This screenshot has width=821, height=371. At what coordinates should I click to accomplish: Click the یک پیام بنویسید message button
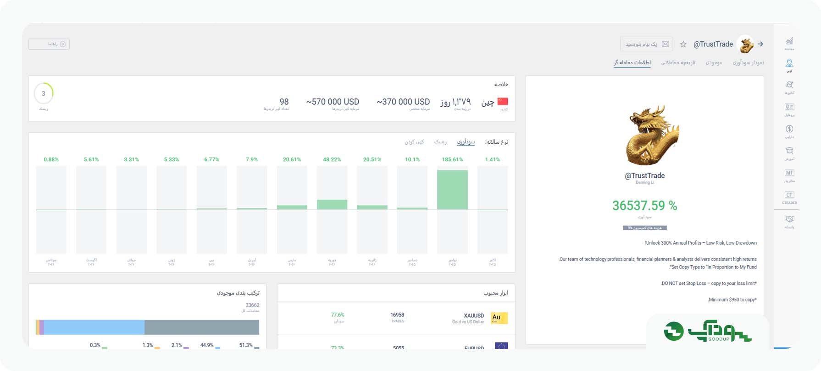click(x=647, y=44)
